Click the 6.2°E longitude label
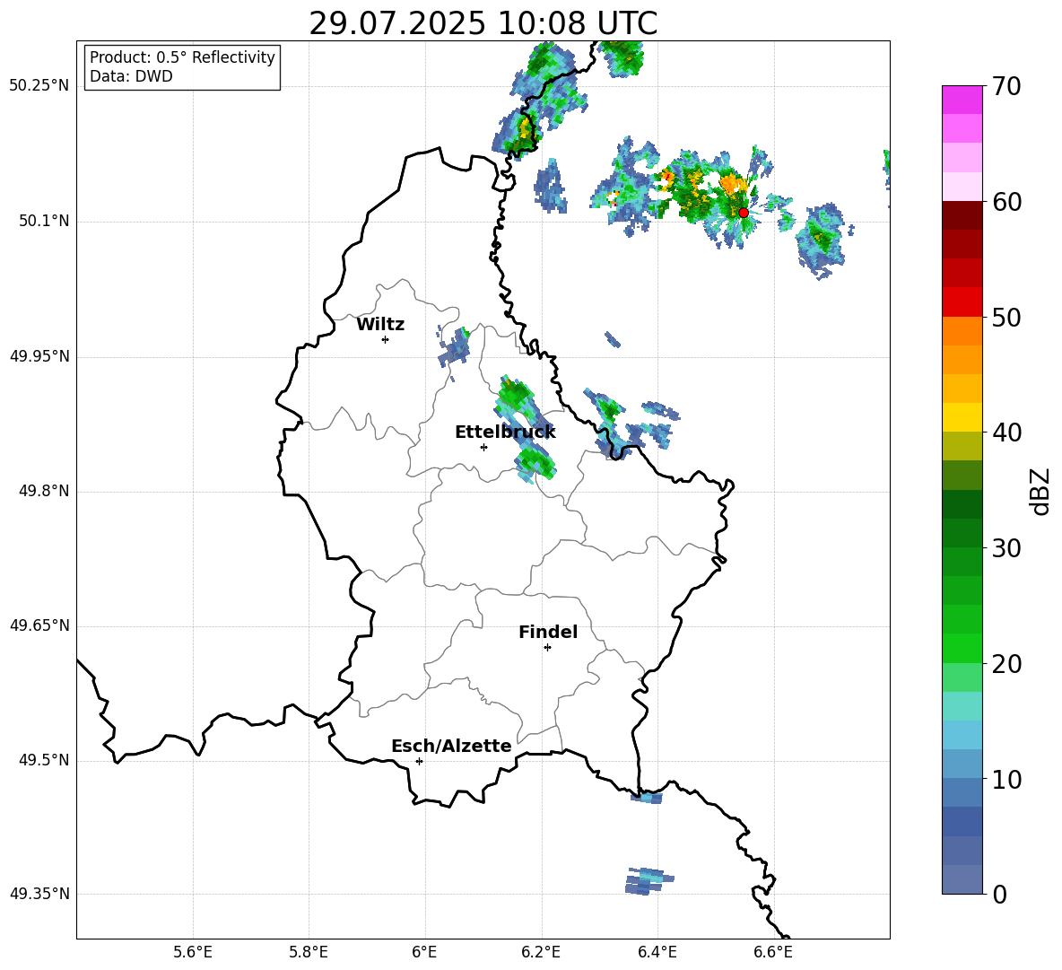Viewport: 1062px width, 970px height. pos(541,953)
